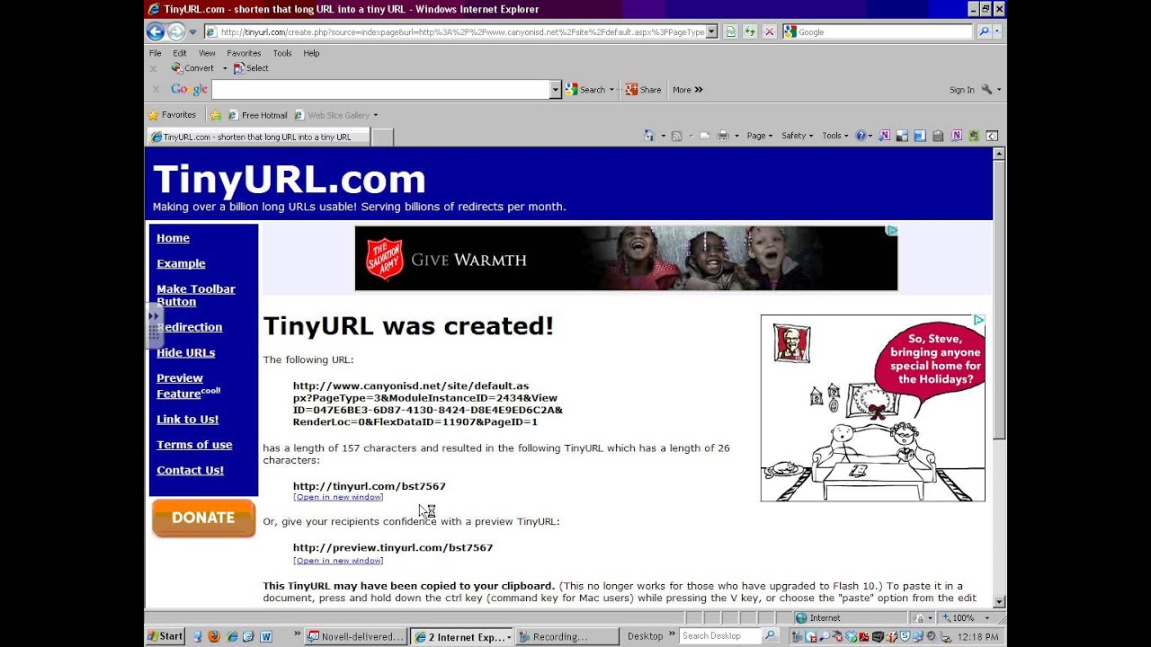The width and height of the screenshot is (1151, 647).
Task: Open the Free Hotmail favorite link
Action: [257, 115]
